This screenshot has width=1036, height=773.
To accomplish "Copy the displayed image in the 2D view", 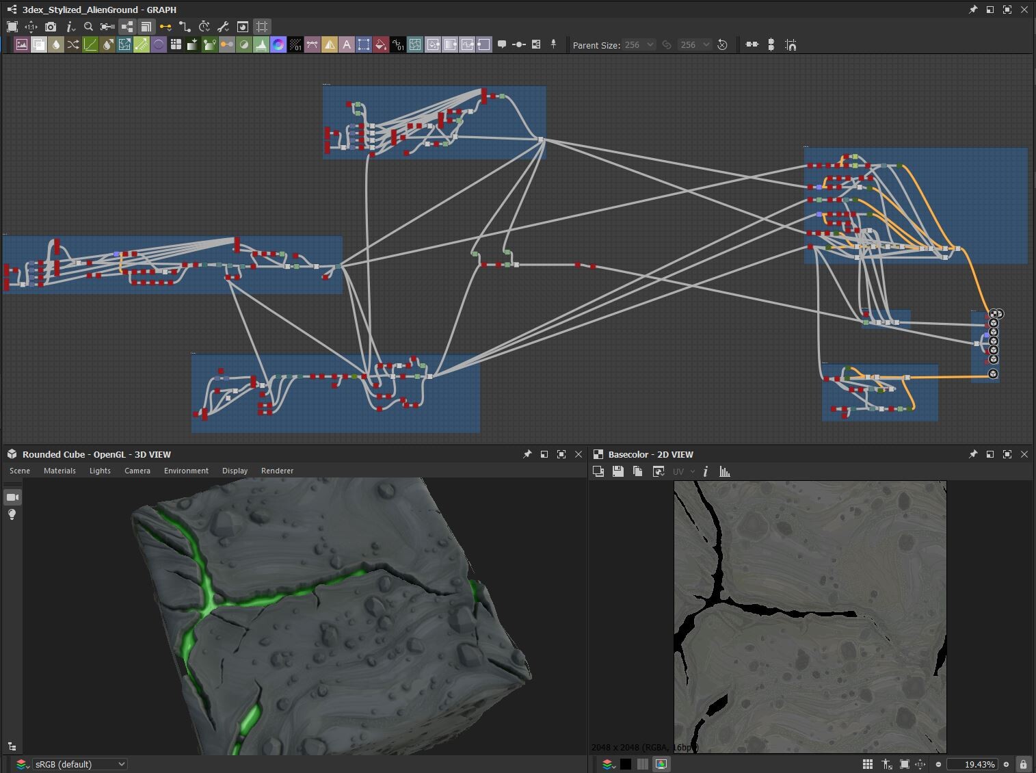I will pos(639,471).
